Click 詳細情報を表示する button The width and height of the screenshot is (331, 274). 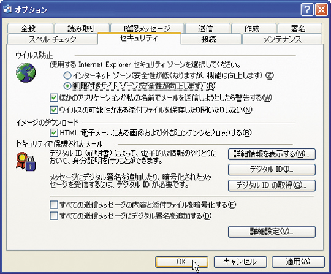point(272,154)
